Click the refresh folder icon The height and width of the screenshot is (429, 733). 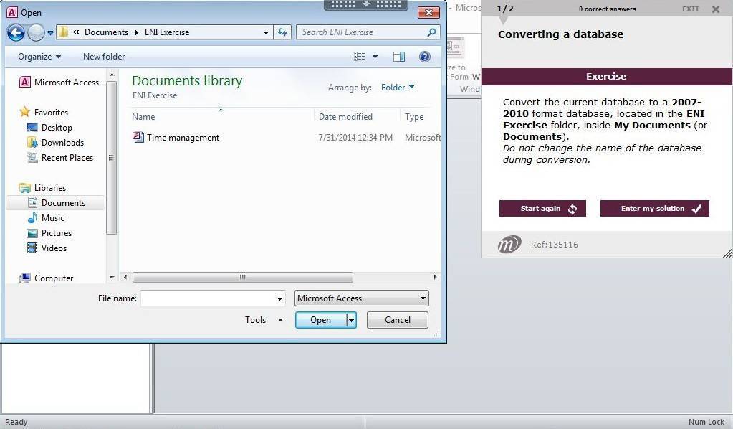tap(282, 32)
